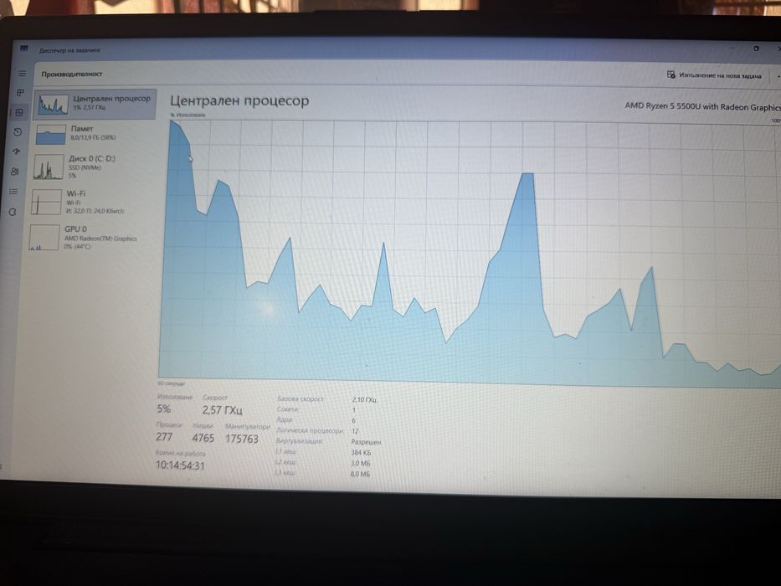
Task: Select the Диск 0 mini graph thumbnail
Action: point(49,167)
